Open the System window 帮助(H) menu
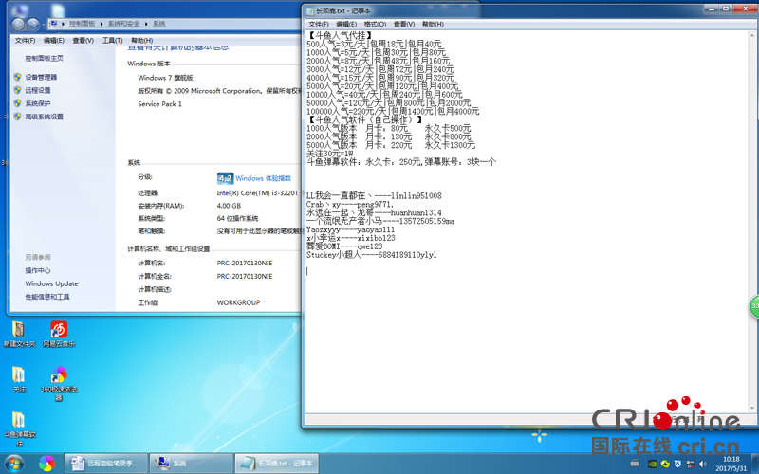The width and height of the screenshot is (759, 474). [141, 40]
